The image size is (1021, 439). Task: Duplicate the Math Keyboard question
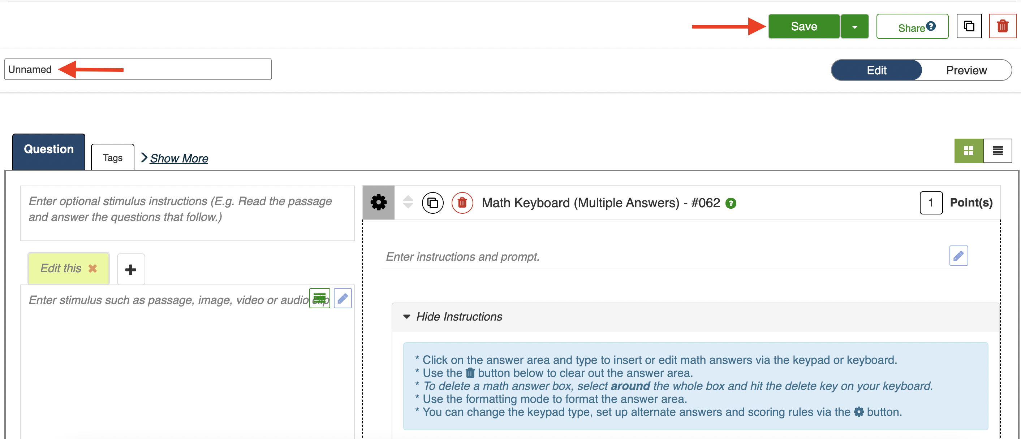[432, 203]
